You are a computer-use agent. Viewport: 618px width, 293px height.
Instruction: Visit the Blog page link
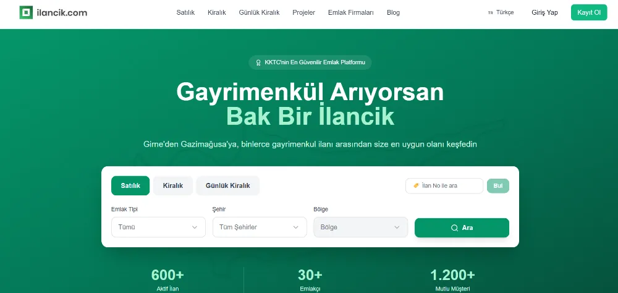point(393,12)
